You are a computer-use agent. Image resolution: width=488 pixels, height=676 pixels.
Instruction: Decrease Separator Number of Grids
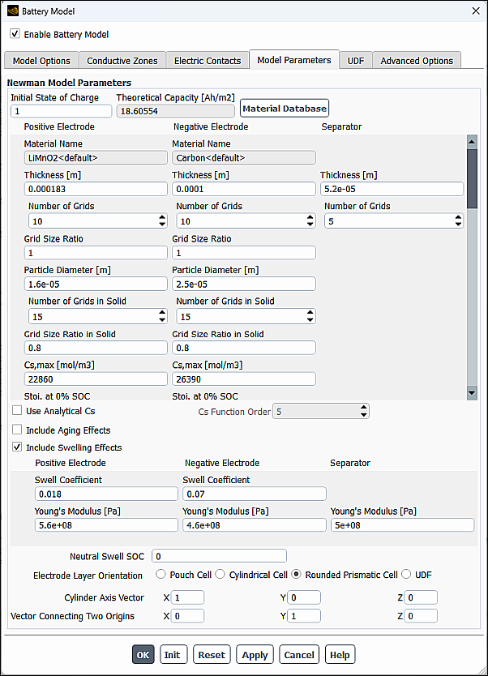tap(458, 225)
